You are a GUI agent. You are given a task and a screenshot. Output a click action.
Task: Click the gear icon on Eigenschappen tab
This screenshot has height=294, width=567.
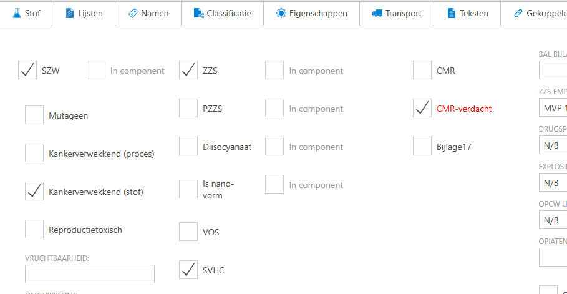click(281, 13)
